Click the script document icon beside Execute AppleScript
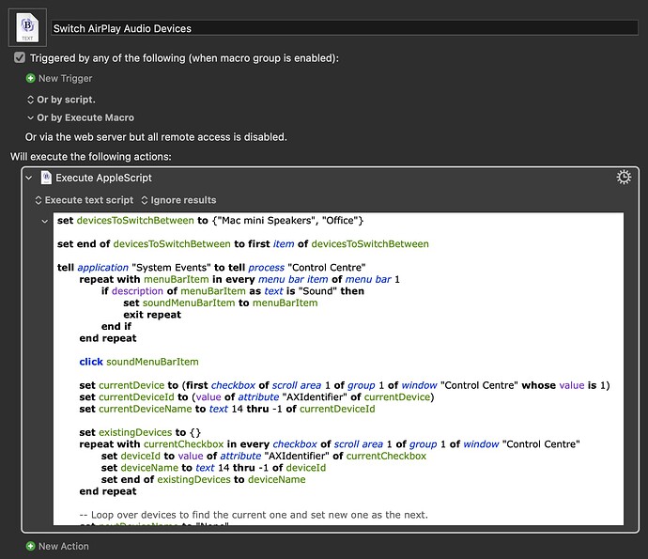 click(x=46, y=178)
